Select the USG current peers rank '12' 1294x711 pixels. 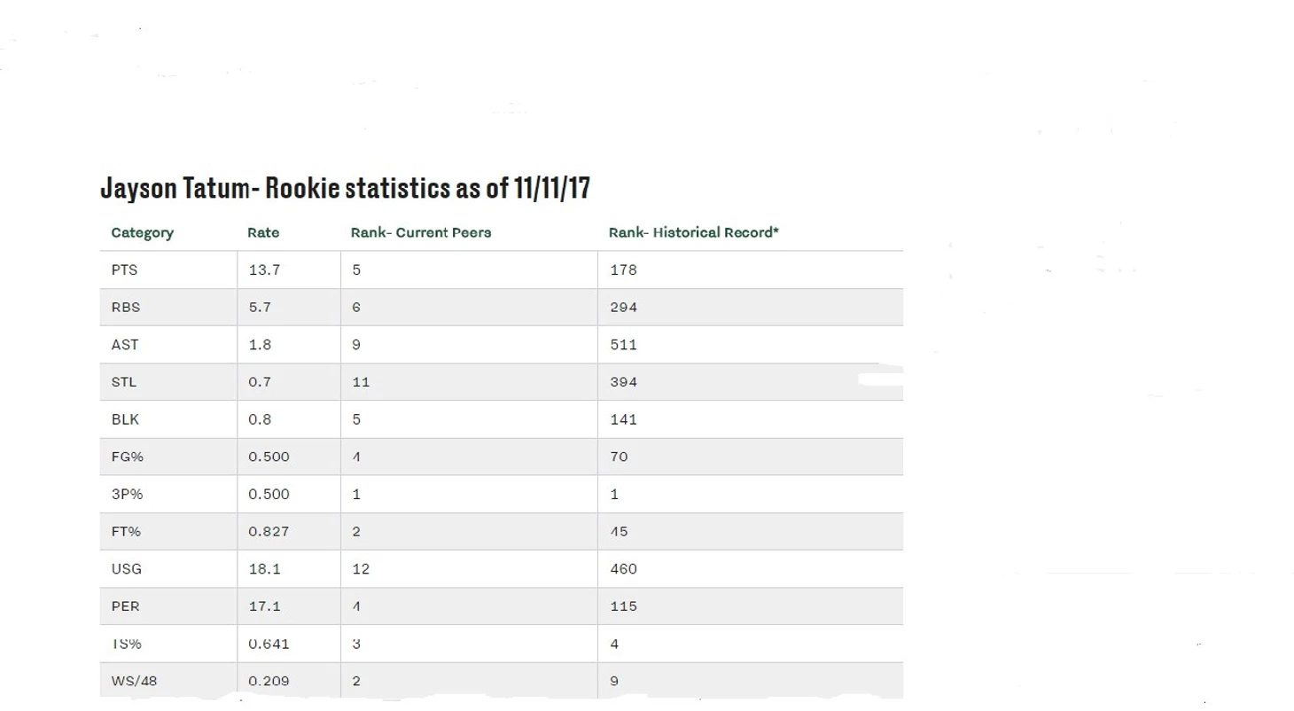click(361, 569)
